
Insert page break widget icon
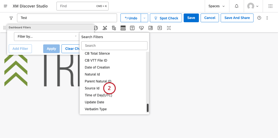(x=169, y=28)
